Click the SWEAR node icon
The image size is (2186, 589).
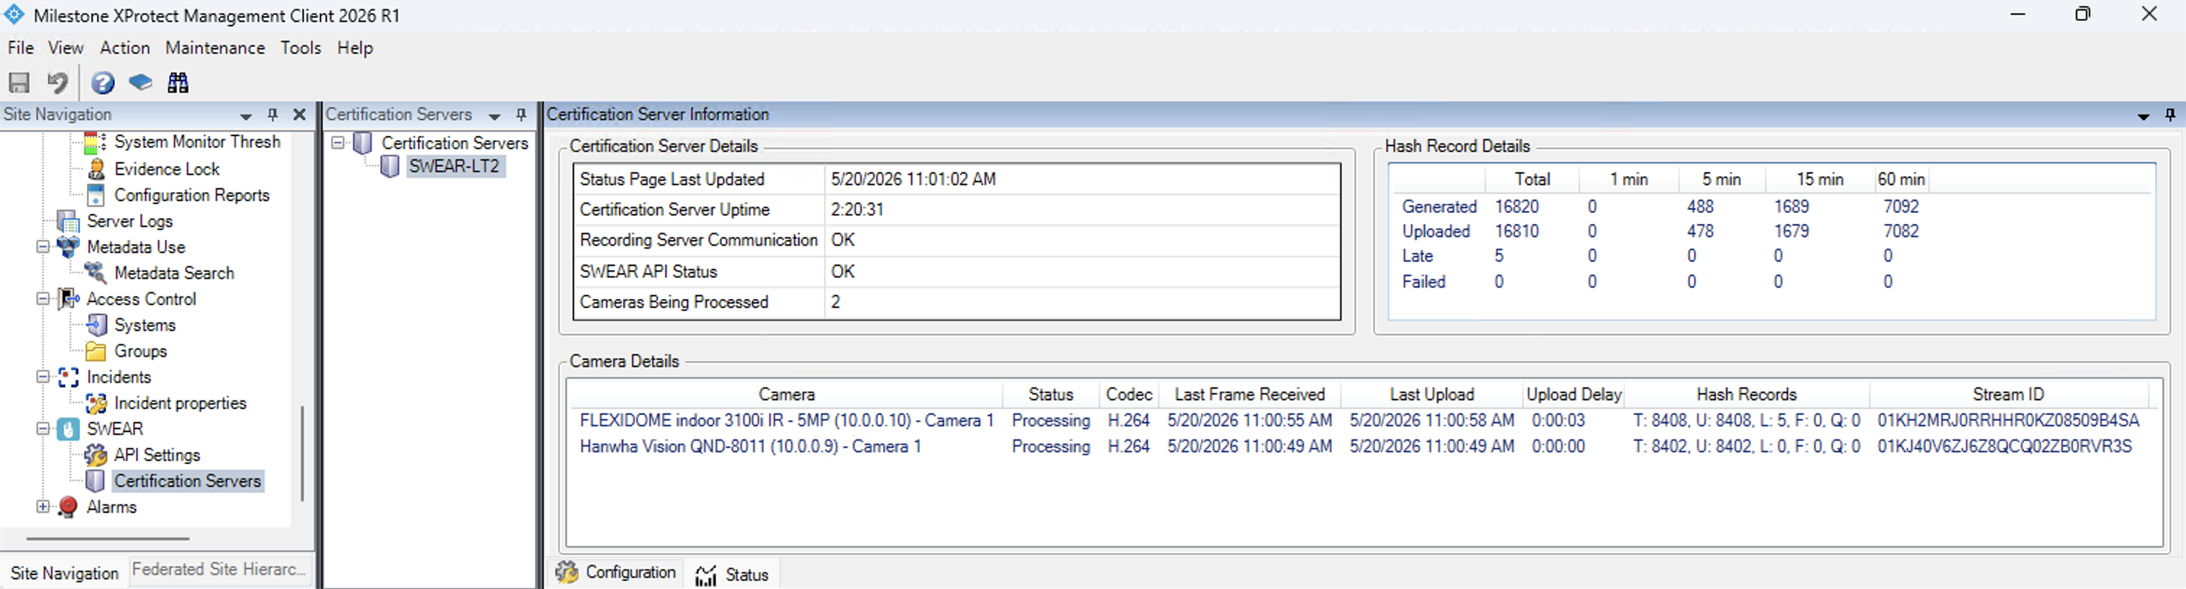click(68, 429)
